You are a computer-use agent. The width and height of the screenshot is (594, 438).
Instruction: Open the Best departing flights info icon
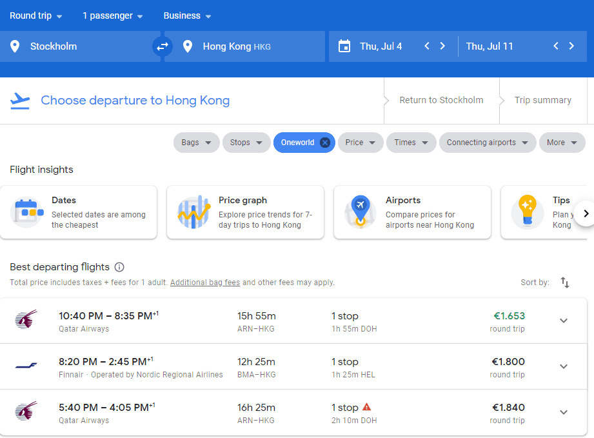(119, 267)
